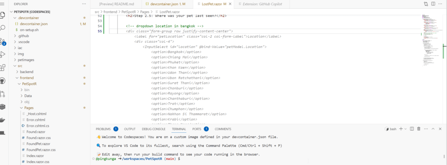The width and height of the screenshot is (447, 165).
Task: Open FoundPet.razor file in explorer
Action: [x=38, y=144]
